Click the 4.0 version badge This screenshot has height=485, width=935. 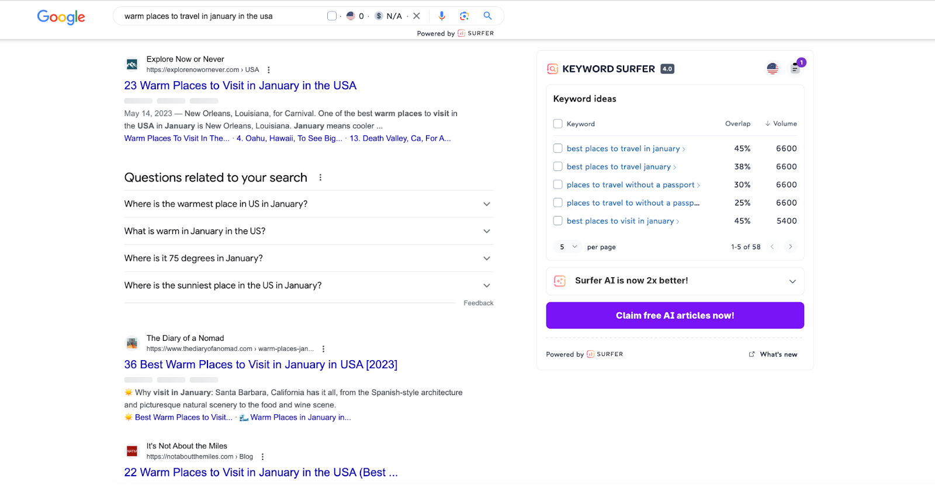[667, 69]
